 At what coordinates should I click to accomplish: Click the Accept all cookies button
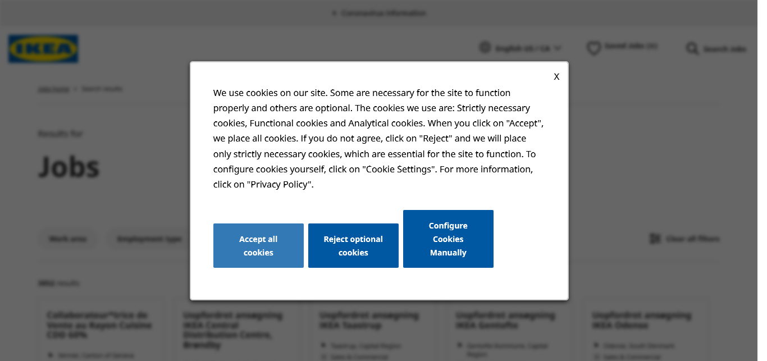click(x=258, y=245)
